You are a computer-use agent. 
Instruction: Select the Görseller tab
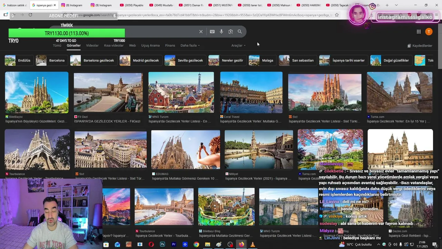74,46
